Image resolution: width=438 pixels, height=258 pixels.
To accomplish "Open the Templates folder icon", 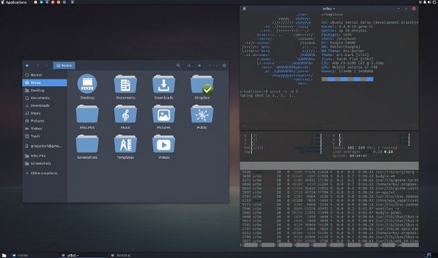I will (x=125, y=144).
